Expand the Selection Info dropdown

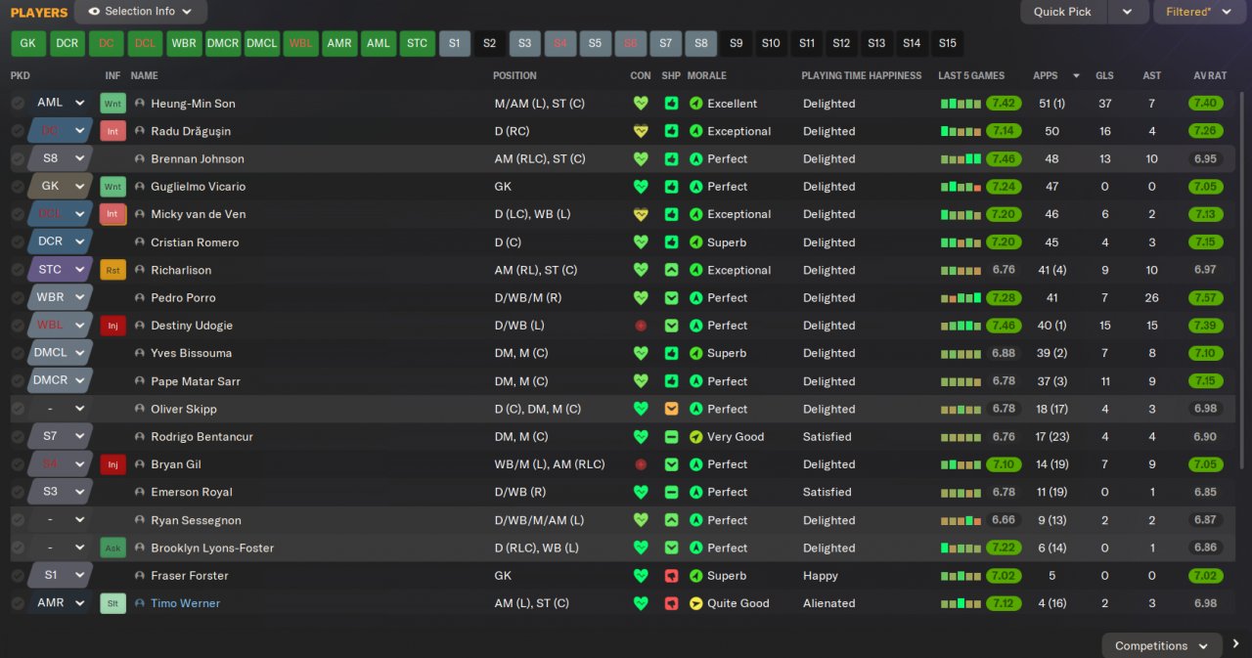point(187,12)
